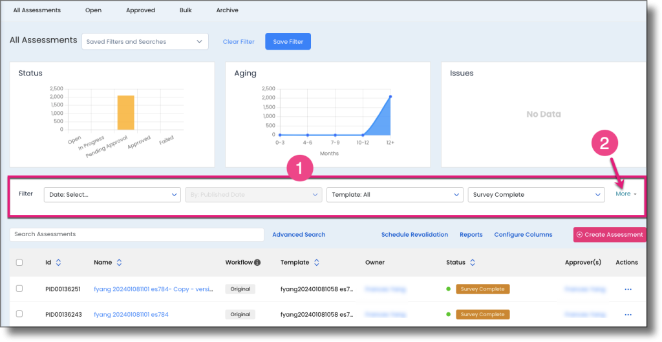The width and height of the screenshot is (662, 342).
Task: Open actions menu for PID00136251 row
Action: 628,289
